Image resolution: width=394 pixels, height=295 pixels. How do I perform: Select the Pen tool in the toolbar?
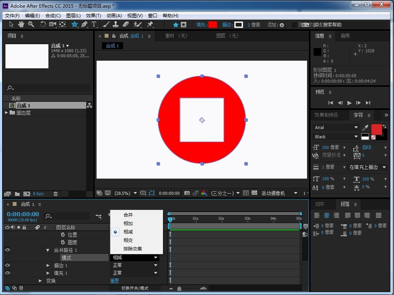[84, 25]
